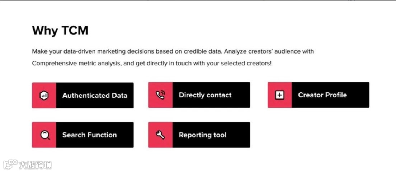Click the Why TCM heading

60,31
